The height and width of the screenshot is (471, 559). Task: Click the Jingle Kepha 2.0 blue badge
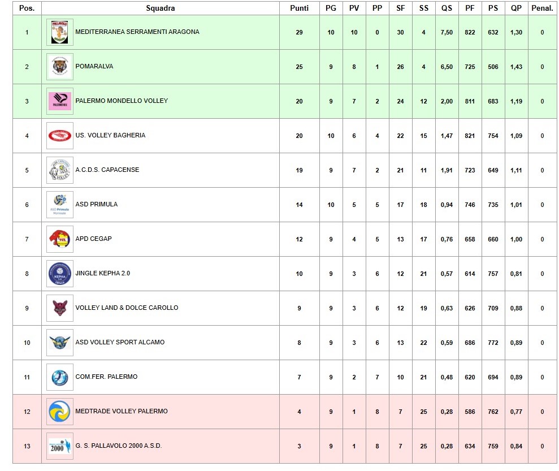pyautogui.click(x=59, y=274)
